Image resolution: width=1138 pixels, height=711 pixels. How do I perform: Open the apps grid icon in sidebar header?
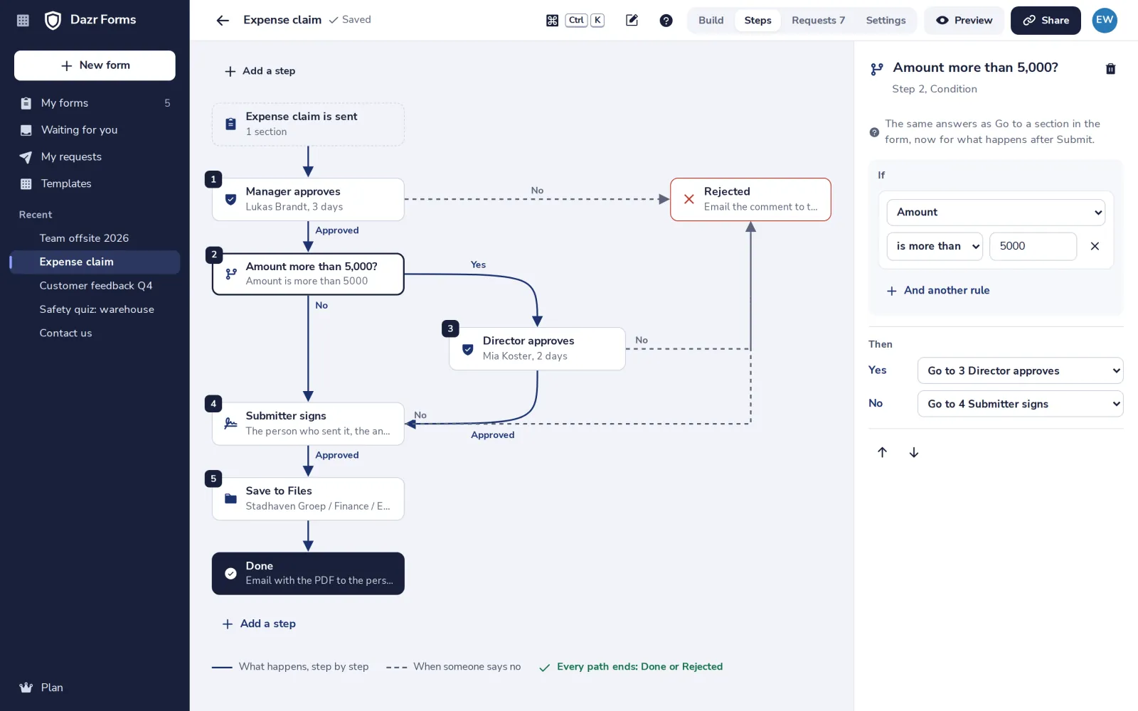[23, 21]
